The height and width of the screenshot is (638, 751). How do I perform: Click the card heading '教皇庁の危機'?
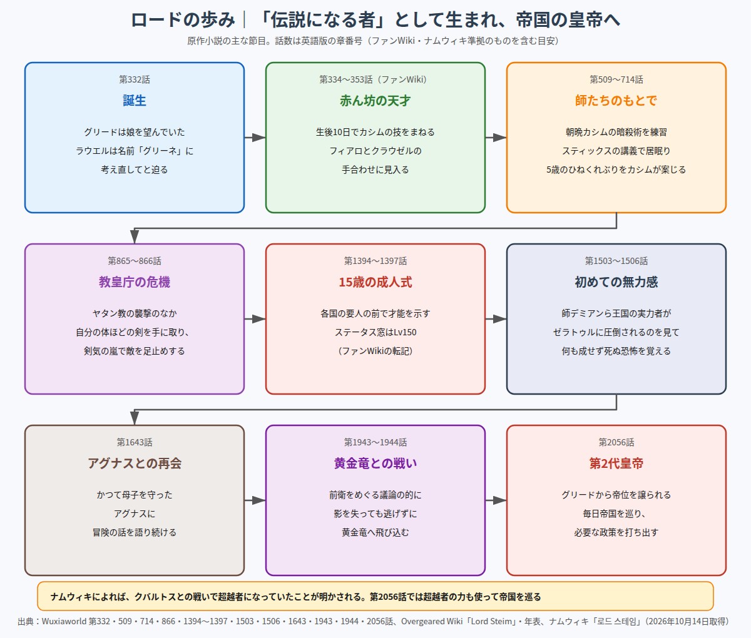pos(135,282)
